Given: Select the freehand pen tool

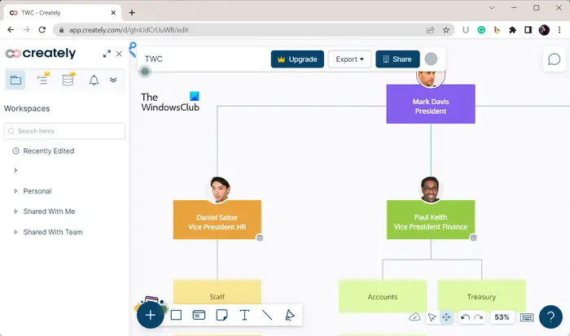Looking at the screenshot, I should point(289,315).
